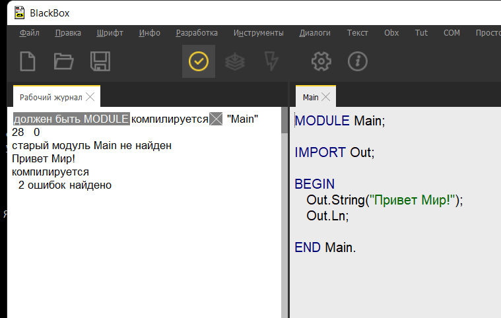
Task: Switch to the Рабочий журнал tab
Action: point(50,97)
